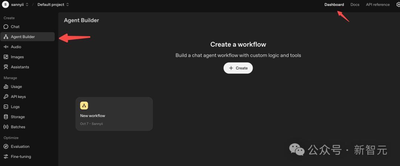Click the Images picture icon
The width and height of the screenshot is (400, 166).
tap(6, 57)
